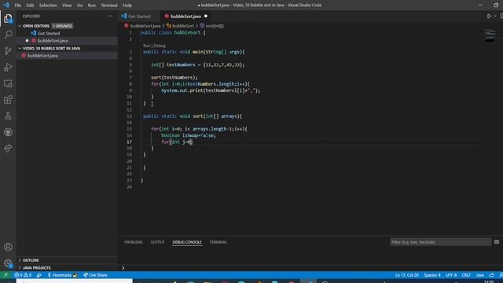Viewport: 503px width, 283px height.
Task: Open the Source Control view
Action: [8, 50]
